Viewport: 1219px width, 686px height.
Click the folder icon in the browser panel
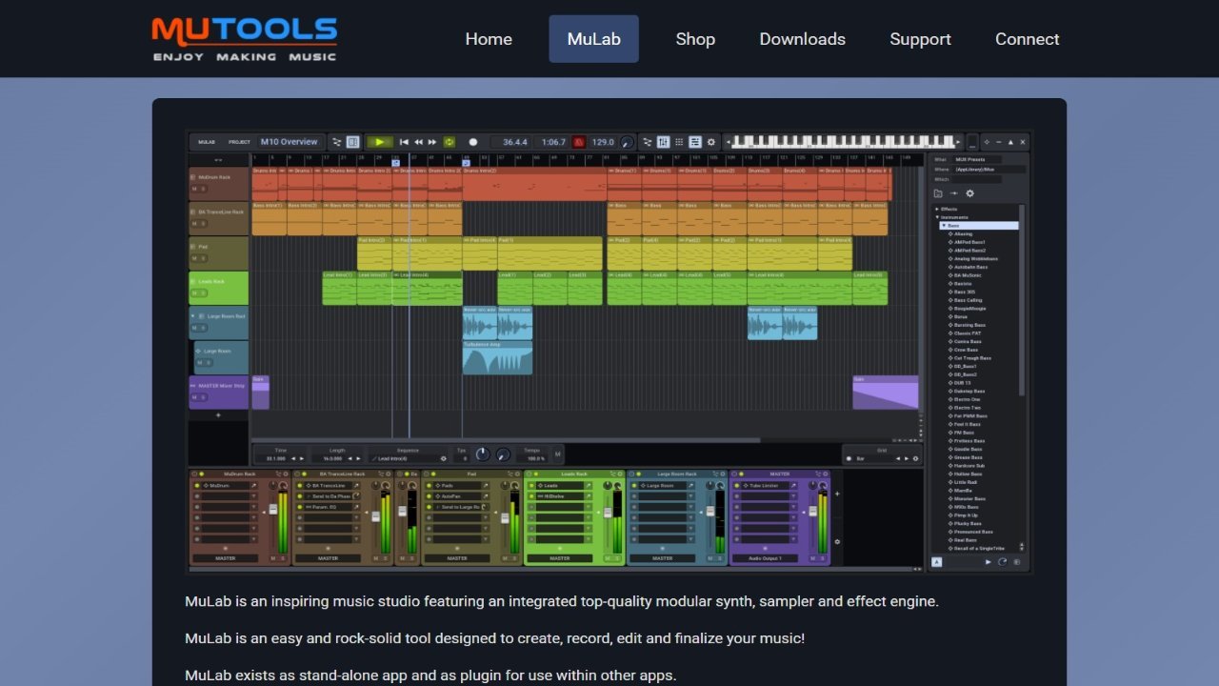coord(938,193)
